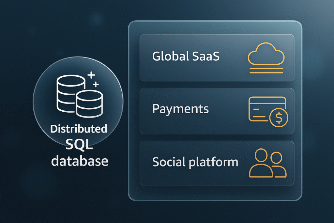Click the outer panel margin above Global SaaS
334x223 pixels.
coord(215,27)
